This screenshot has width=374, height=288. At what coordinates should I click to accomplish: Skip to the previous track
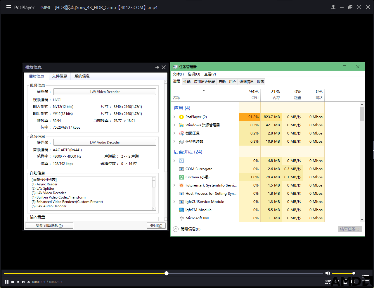click(x=18, y=282)
